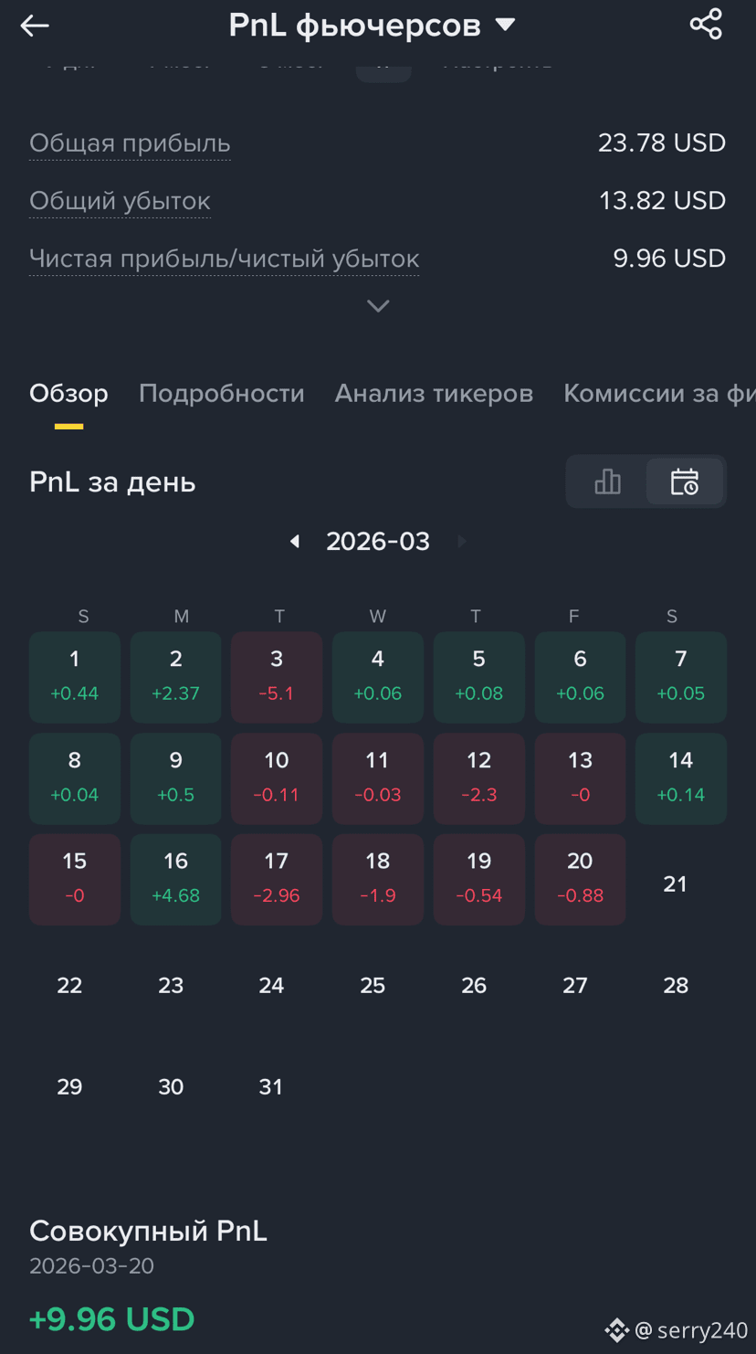
Task: Select March 17 cell with -2.96
Action: tap(277, 879)
